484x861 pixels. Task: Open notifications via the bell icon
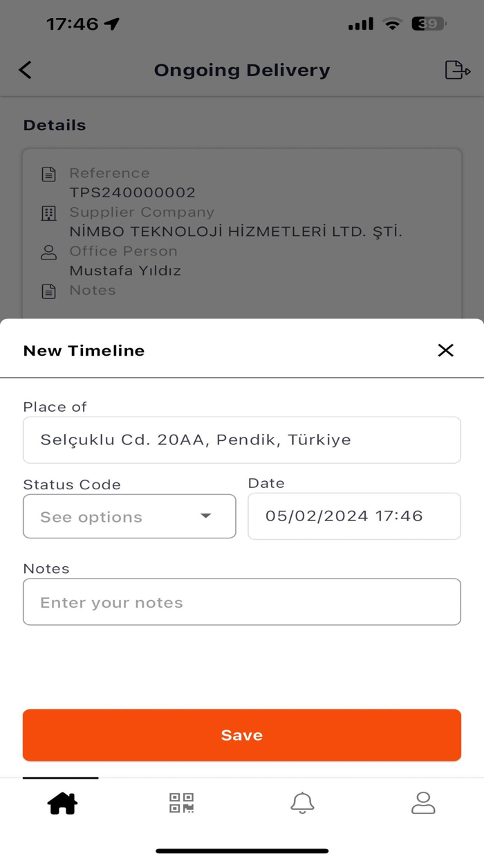point(302,803)
